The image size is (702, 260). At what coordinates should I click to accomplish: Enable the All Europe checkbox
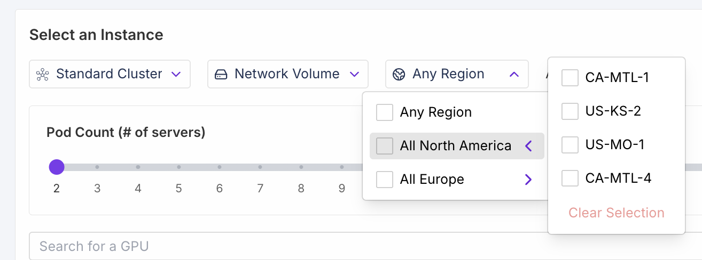click(x=385, y=180)
